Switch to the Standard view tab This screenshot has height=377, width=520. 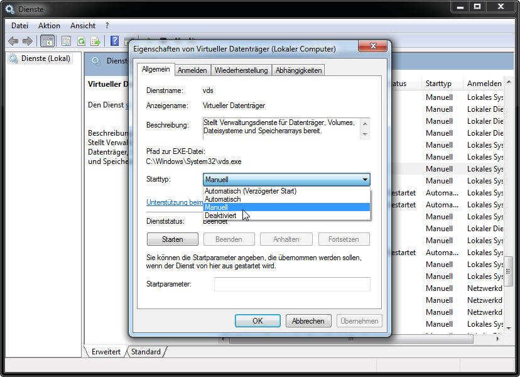(146, 352)
